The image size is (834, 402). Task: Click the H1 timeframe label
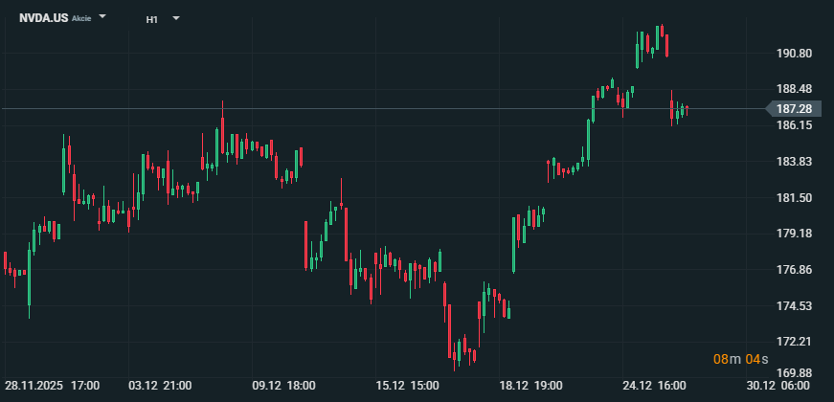click(152, 19)
